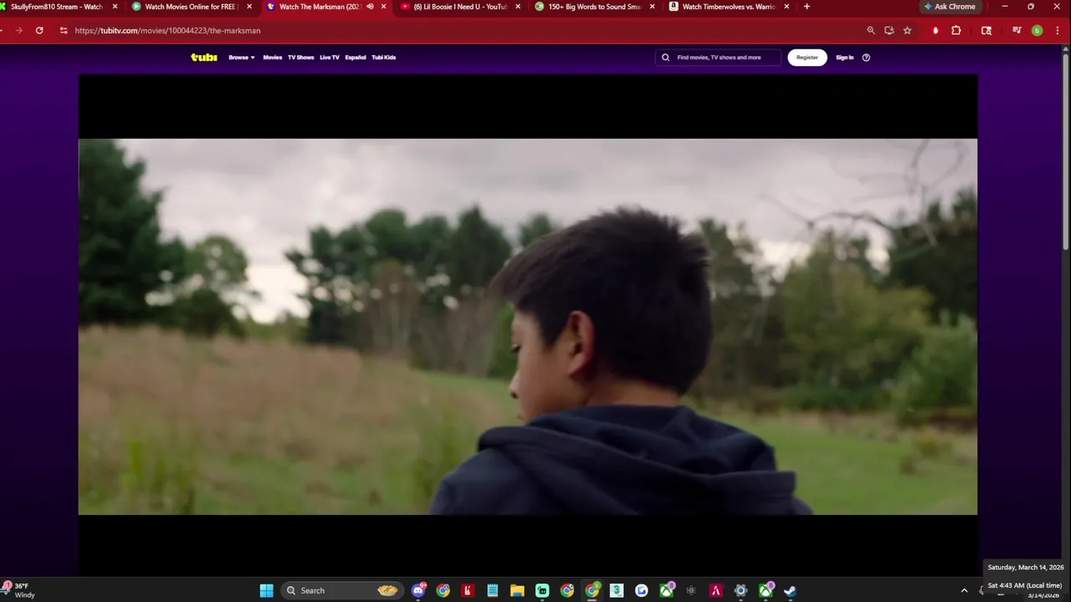Open the Tubi help question-mark icon
Screen dimensions: 1071x602
[x=866, y=58]
